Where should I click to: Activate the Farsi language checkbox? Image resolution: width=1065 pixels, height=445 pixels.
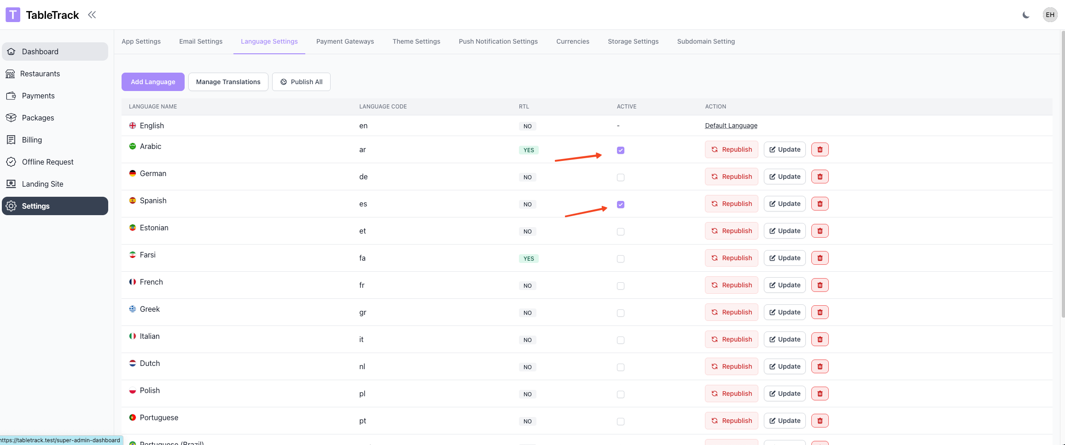pyautogui.click(x=621, y=259)
